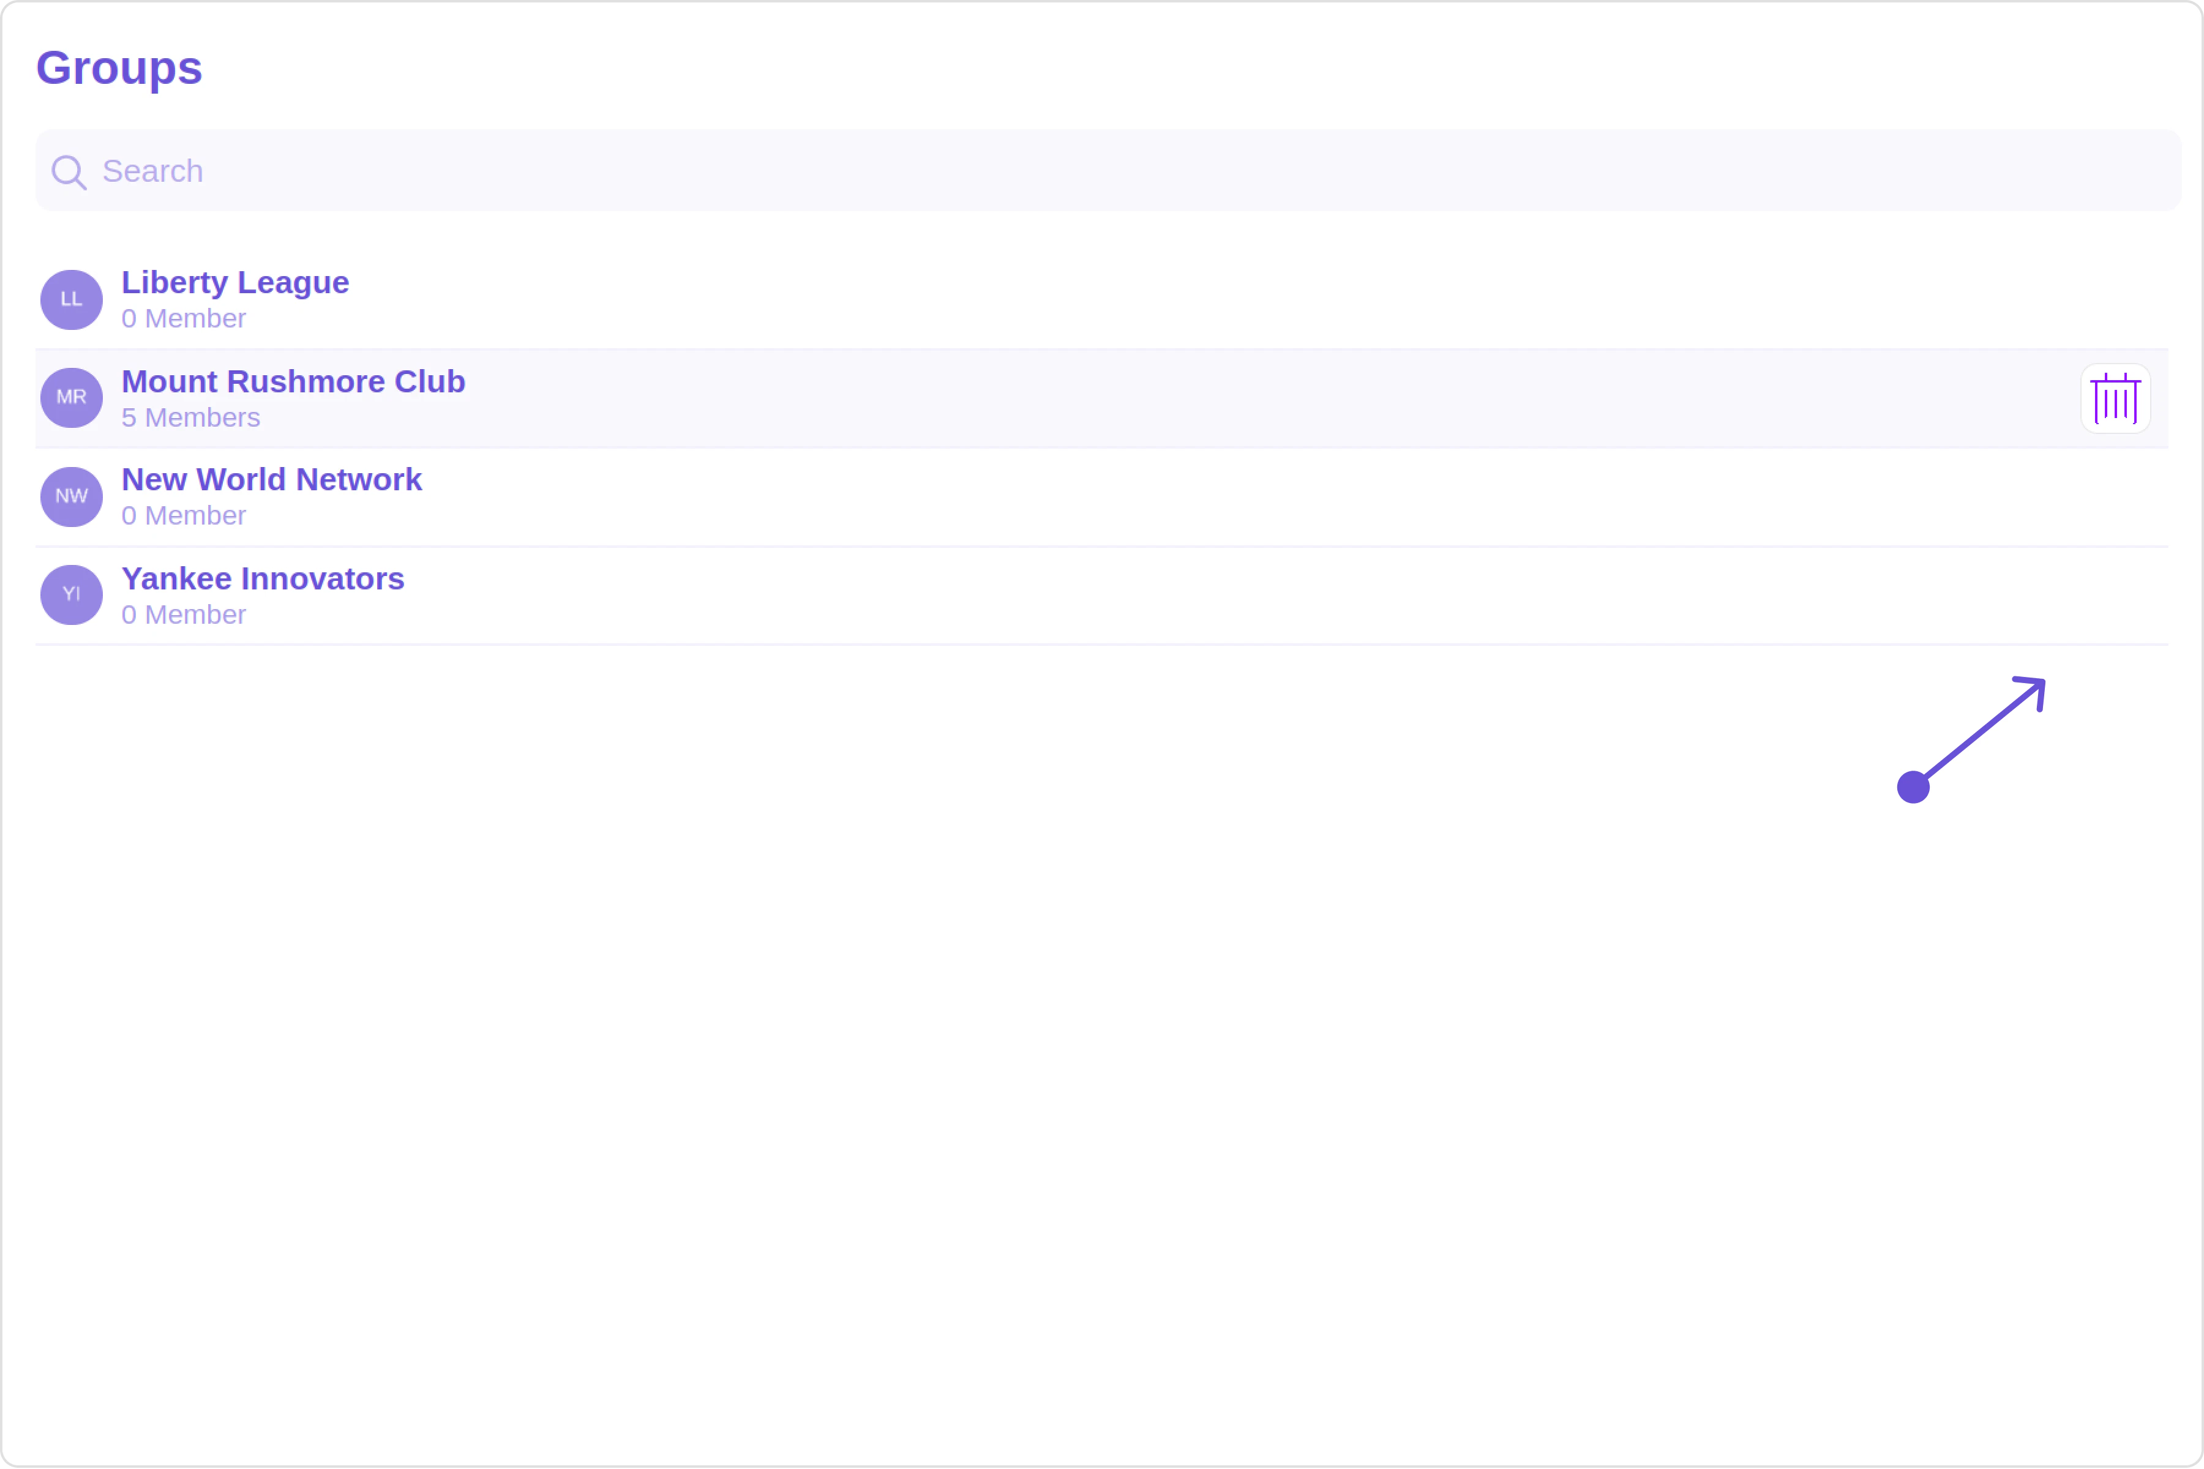The height and width of the screenshot is (1469, 2204).
Task: Click empty space in the Yankee Innovators row
Action: tap(1218, 596)
